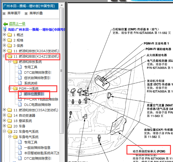173x162 pixels.
Task: Expand the 2 规格 tree node
Action: coord(4,40)
